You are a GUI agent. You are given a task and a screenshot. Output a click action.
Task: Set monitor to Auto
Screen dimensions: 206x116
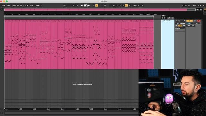tap(180, 26)
